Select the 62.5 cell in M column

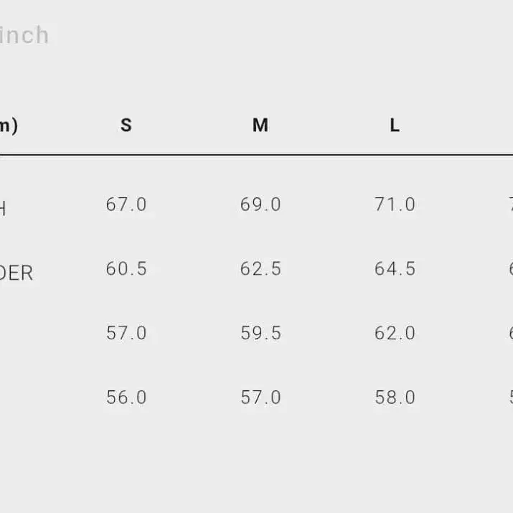(x=260, y=269)
